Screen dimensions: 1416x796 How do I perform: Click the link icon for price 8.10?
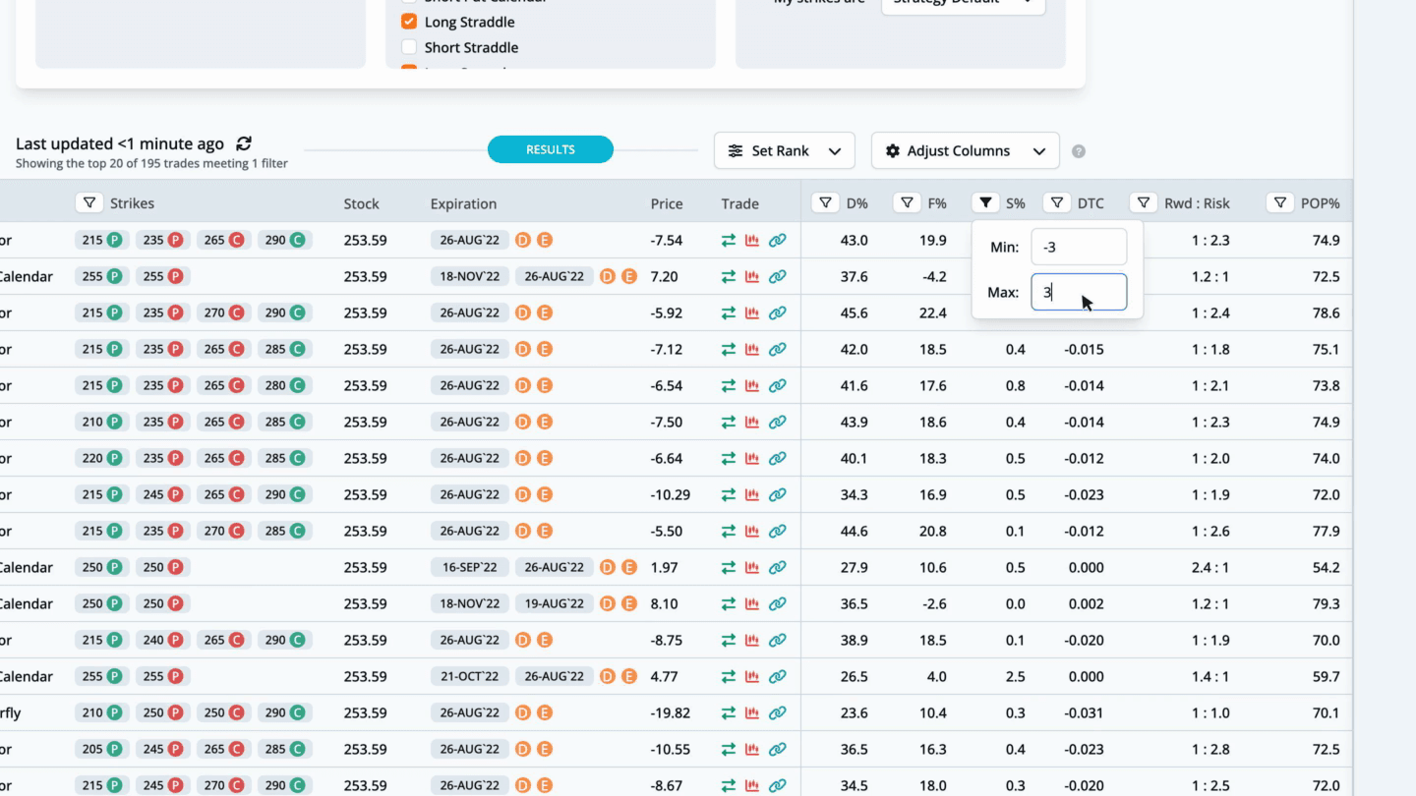coord(777,603)
